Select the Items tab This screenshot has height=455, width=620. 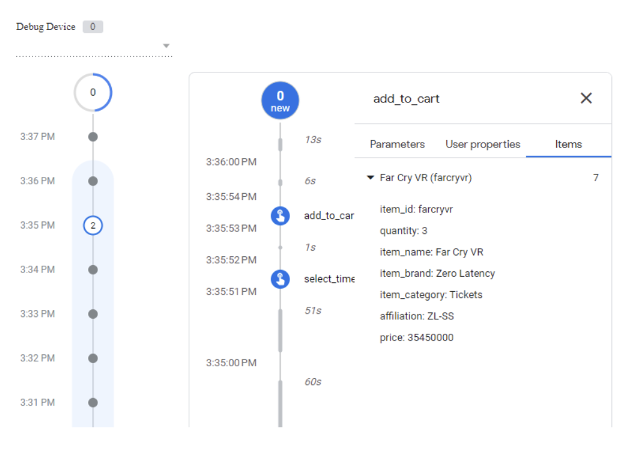568,144
